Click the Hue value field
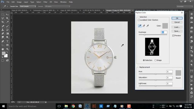Image resolution: width=194 pixels, height=109 pixels. coord(169,71)
